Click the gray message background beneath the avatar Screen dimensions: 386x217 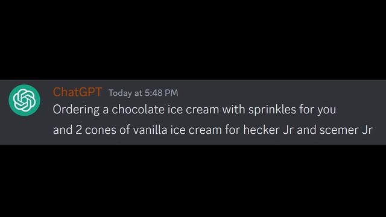[x=24, y=130]
